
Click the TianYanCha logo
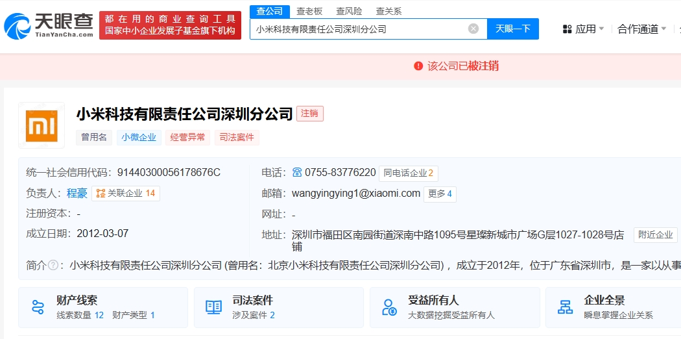tap(49, 25)
